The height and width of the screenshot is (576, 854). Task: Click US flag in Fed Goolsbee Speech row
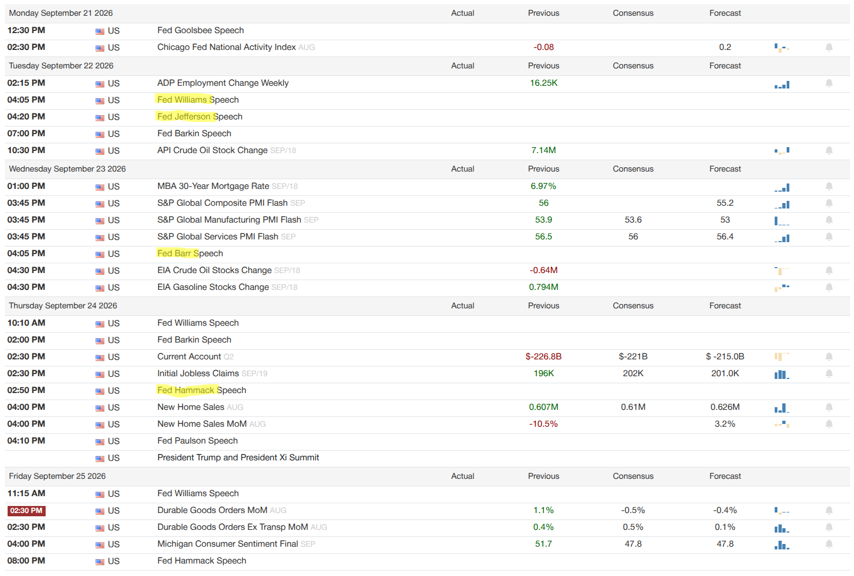click(100, 31)
